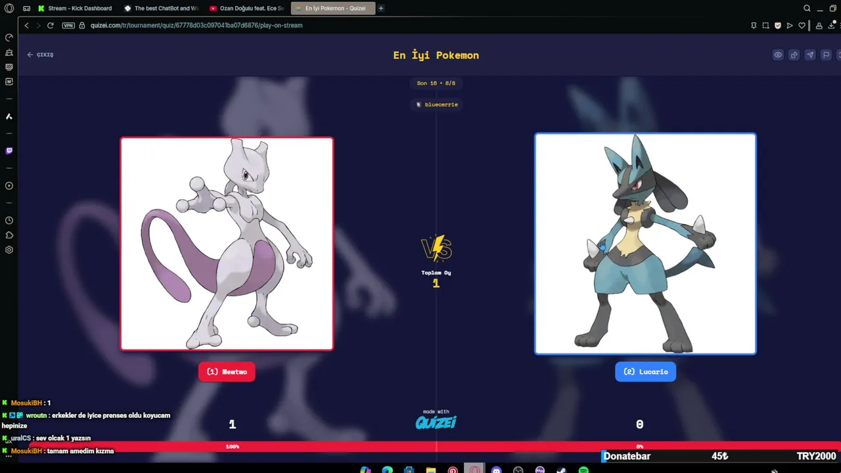
Task: Select the Mewtwo picture card
Action: [x=227, y=244]
